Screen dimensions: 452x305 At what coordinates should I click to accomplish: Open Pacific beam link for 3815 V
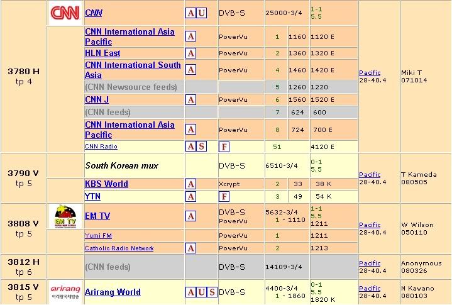pos(370,288)
